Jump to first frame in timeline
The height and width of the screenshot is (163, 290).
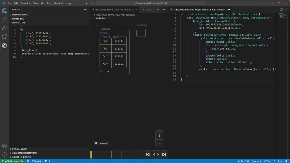(x=147, y=154)
